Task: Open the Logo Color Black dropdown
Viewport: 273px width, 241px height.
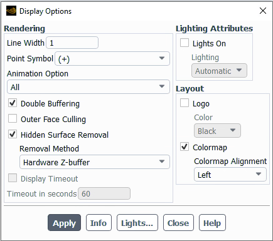Action: [x=217, y=131]
